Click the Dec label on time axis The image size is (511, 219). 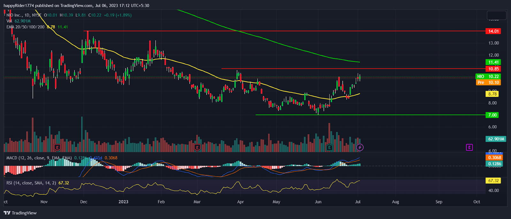84,202
